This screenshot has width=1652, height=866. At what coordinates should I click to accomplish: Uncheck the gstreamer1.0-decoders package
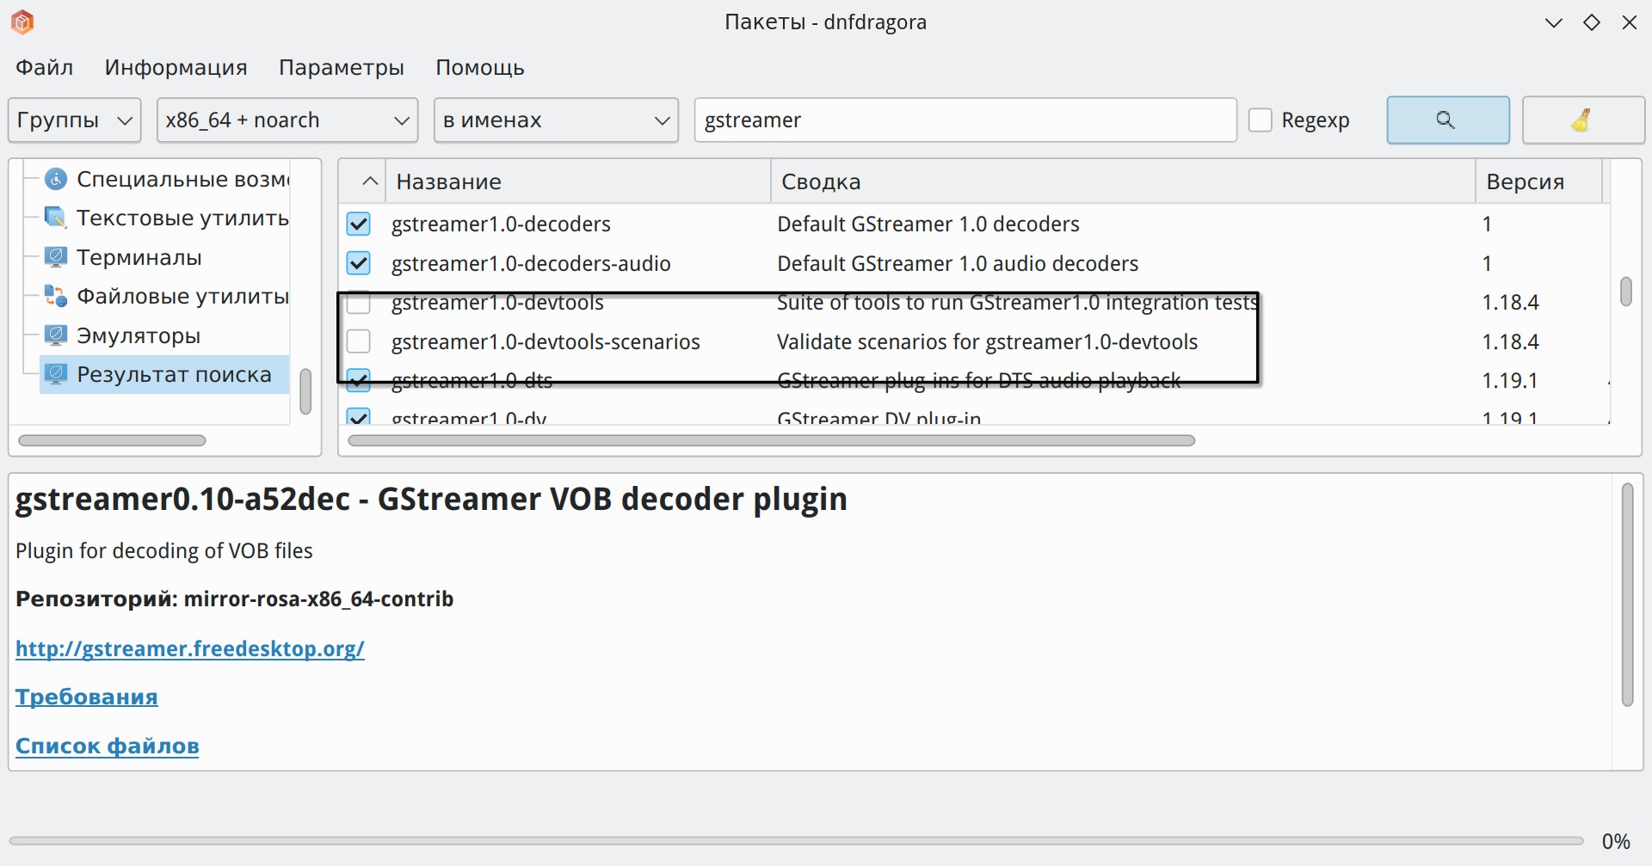[359, 224]
